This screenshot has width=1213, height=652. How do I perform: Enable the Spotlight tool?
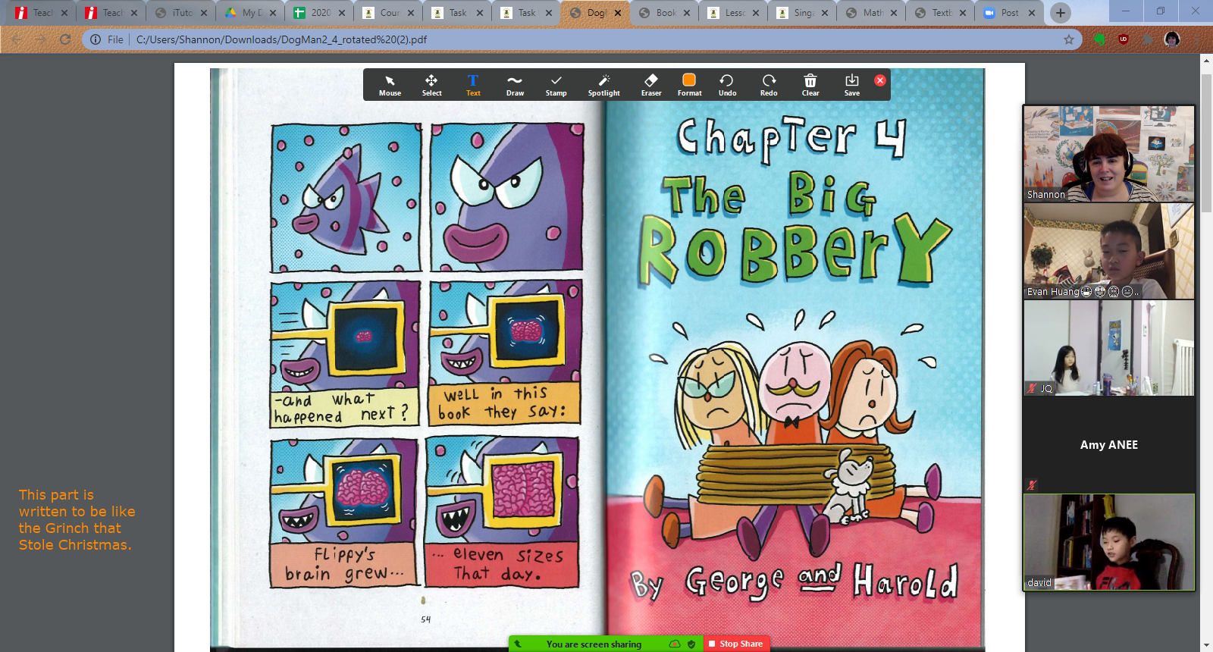[603, 85]
